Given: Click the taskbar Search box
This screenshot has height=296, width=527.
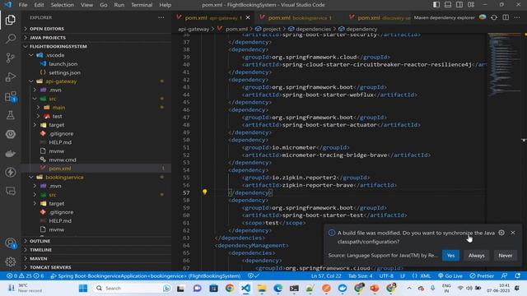Looking at the screenshot, I should click(131, 288).
